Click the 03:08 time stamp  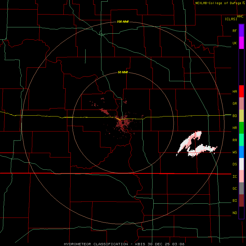pos(178,244)
